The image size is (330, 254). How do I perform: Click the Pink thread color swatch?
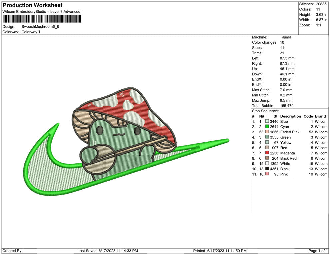(267, 174)
